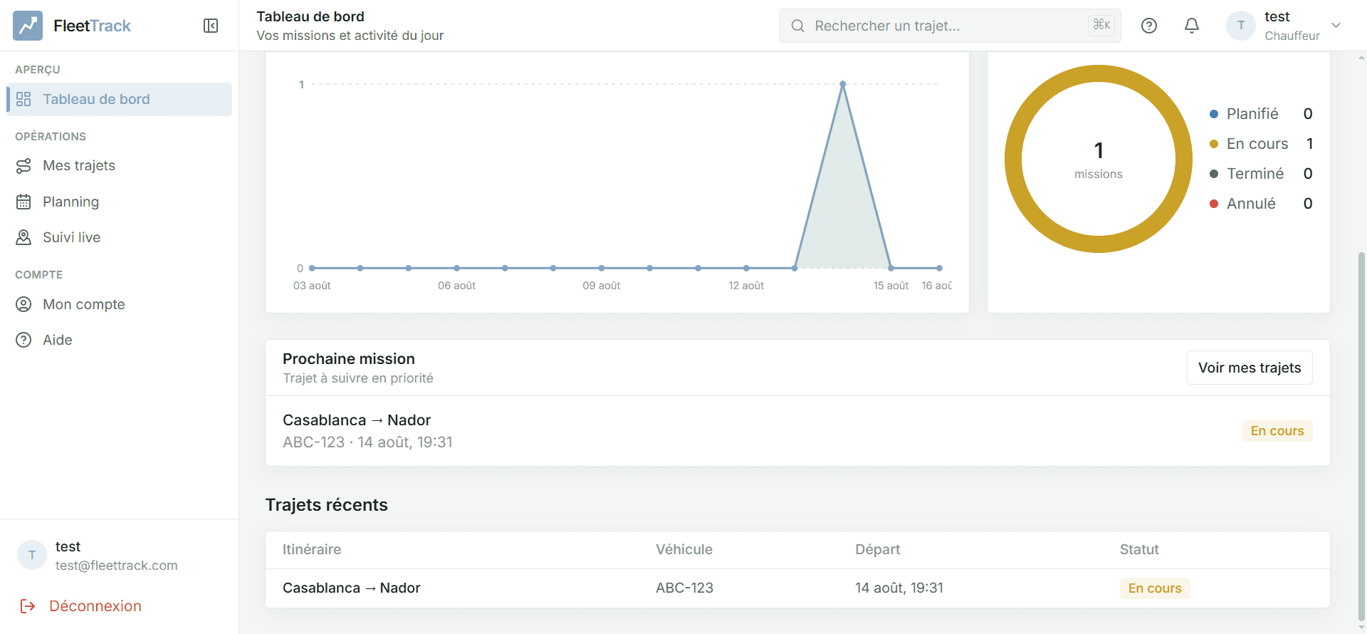This screenshot has height=634, width=1367.
Task: Click the Aide question mark icon in sidebar
Action: [23, 340]
